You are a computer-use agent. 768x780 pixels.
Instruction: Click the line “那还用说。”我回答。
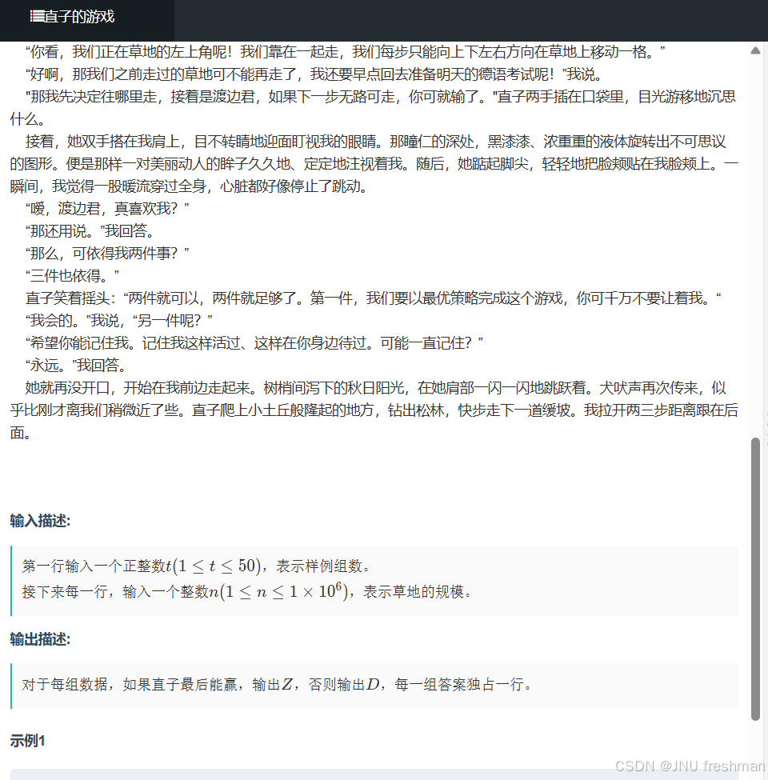coord(90,231)
